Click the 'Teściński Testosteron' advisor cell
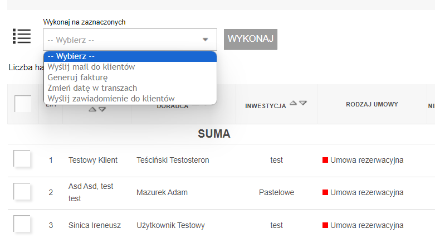 click(x=173, y=160)
